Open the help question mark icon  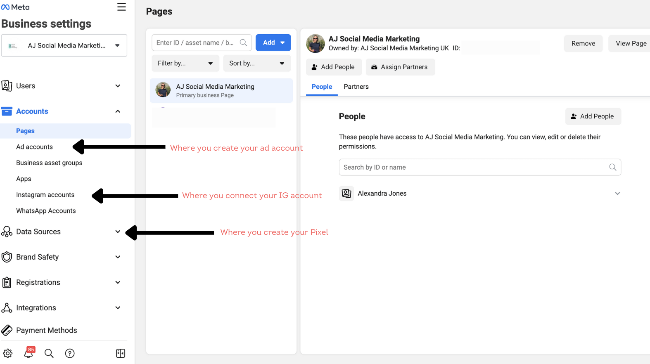pos(70,353)
